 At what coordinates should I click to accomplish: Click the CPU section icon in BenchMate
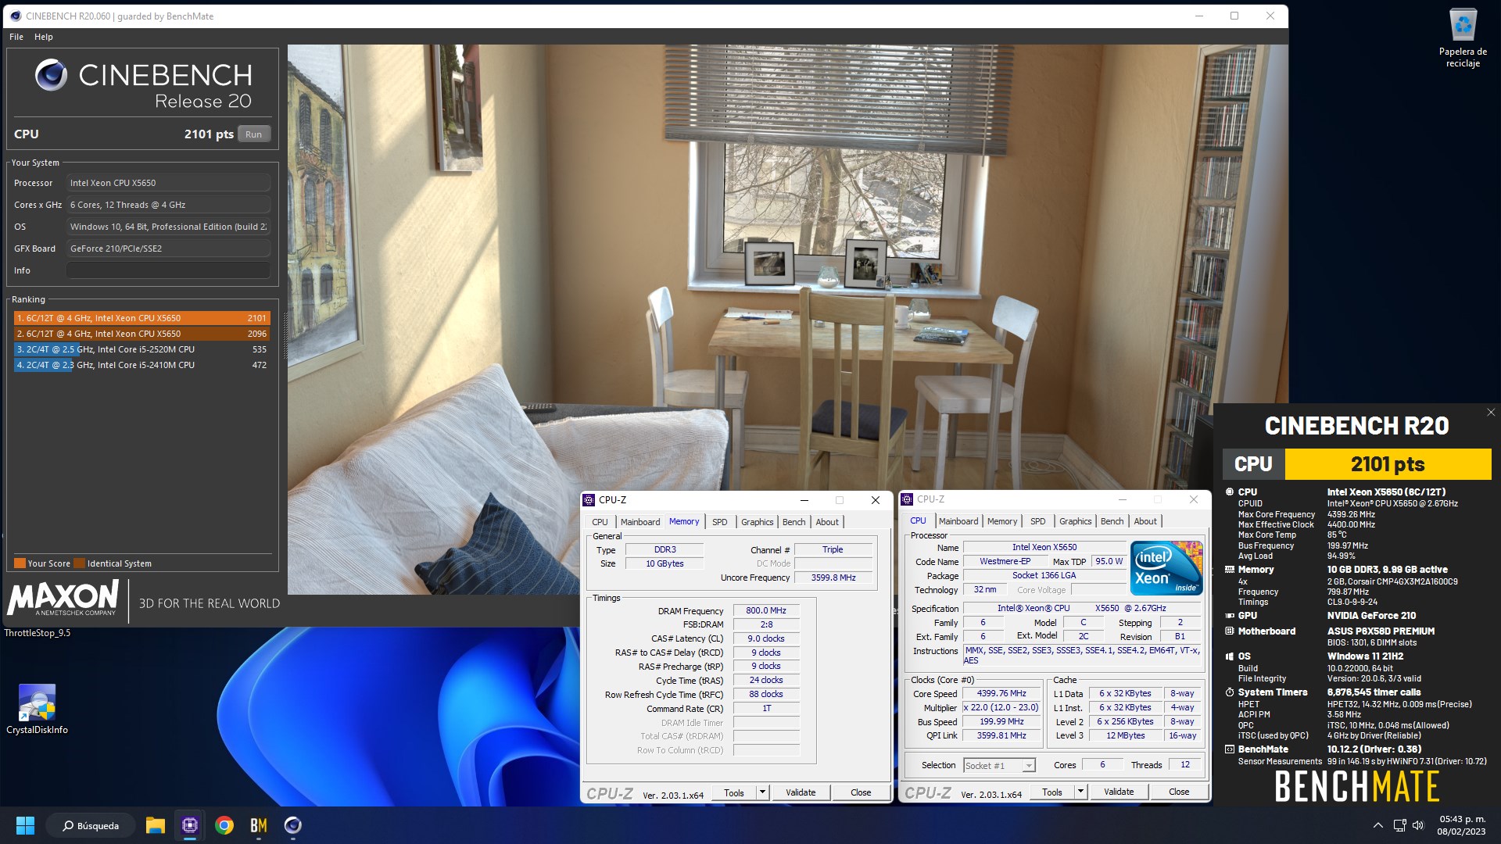(1230, 492)
